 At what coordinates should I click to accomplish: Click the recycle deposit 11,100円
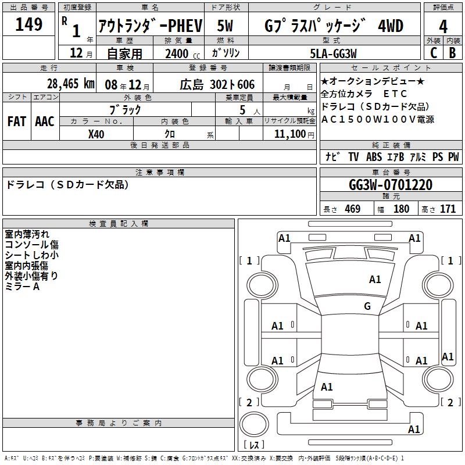[294, 134]
